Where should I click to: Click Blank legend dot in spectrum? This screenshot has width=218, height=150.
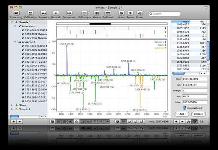tap(165, 45)
